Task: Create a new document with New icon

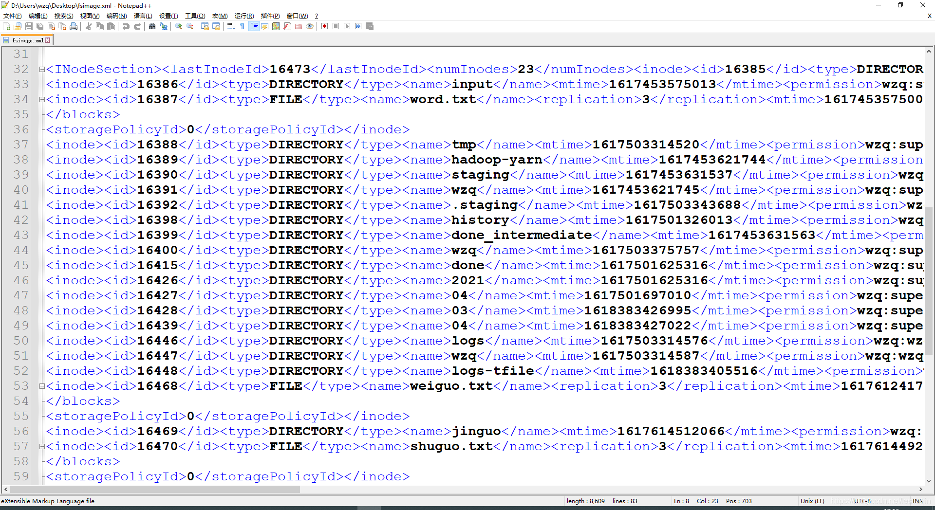Action: click(x=7, y=26)
